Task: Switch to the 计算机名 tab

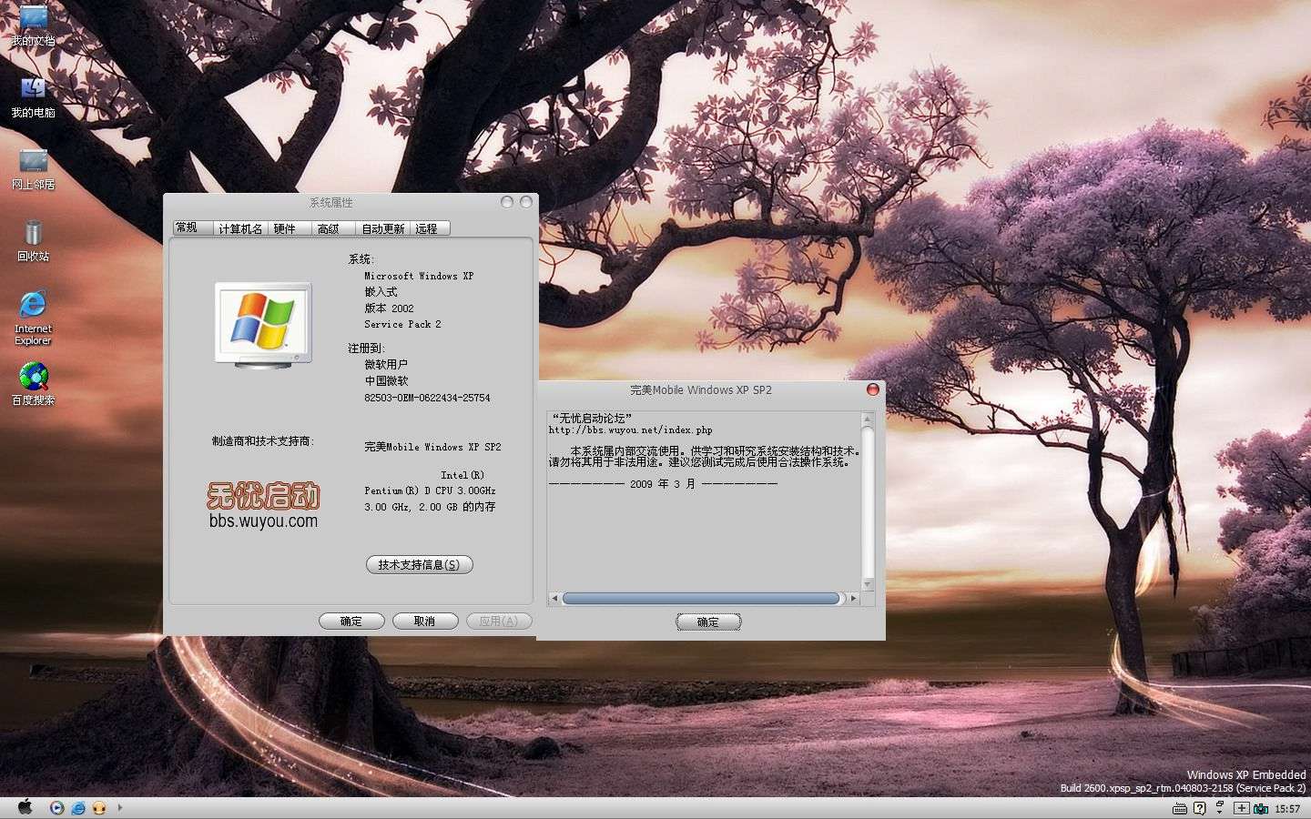Action: (x=241, y=228)
